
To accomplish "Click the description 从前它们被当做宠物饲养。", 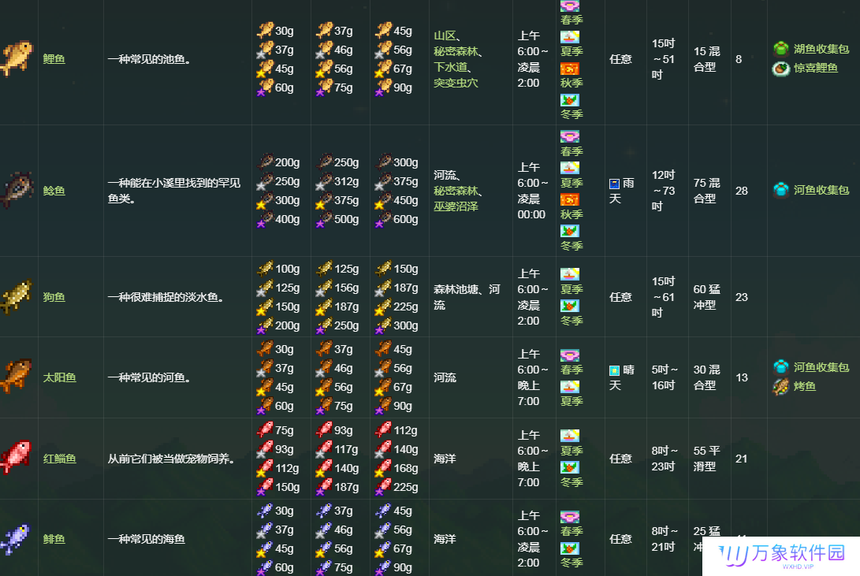I will [x=171, y=458].
